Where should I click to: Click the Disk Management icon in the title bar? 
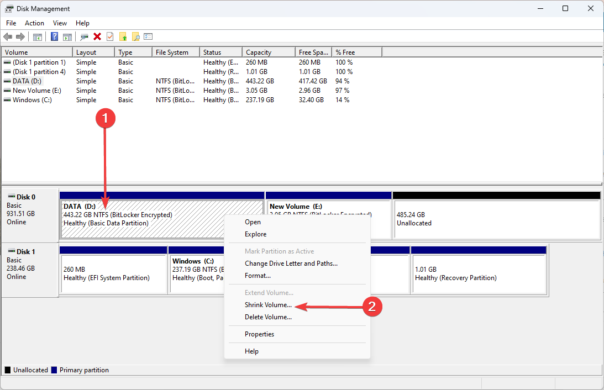pos(8,8)
